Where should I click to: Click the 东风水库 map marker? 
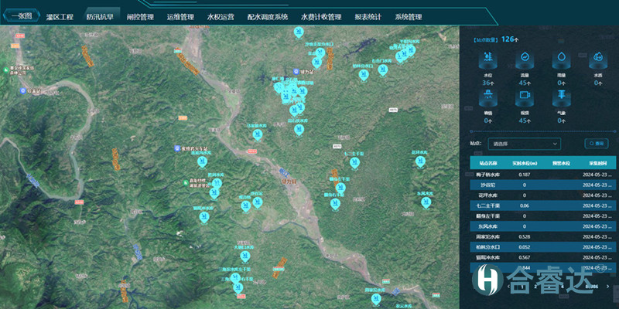[424, 202]
